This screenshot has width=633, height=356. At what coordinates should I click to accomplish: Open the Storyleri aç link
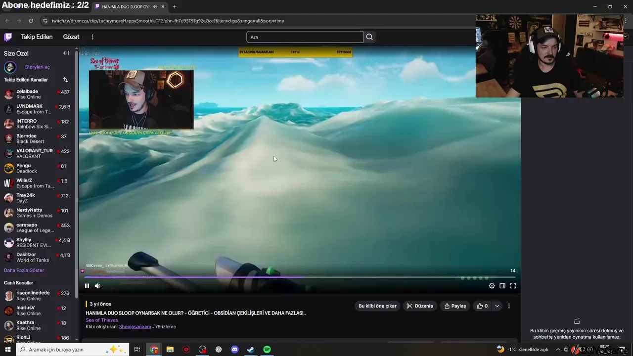[x=38, y=67]
